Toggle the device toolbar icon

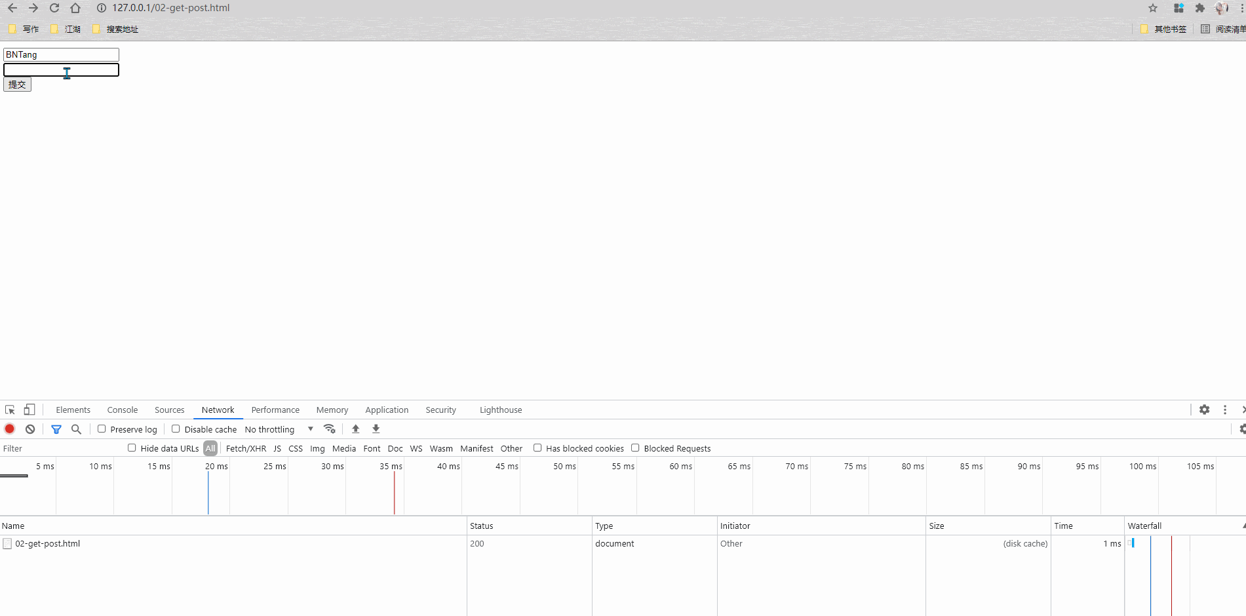pos(29,410)
